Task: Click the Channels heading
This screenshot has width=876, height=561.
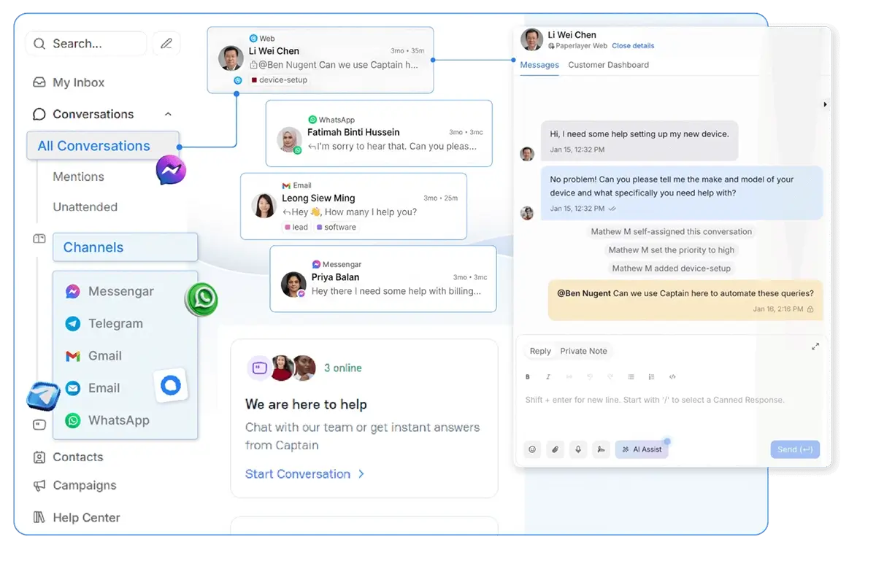Action: (x=125, y=247)
